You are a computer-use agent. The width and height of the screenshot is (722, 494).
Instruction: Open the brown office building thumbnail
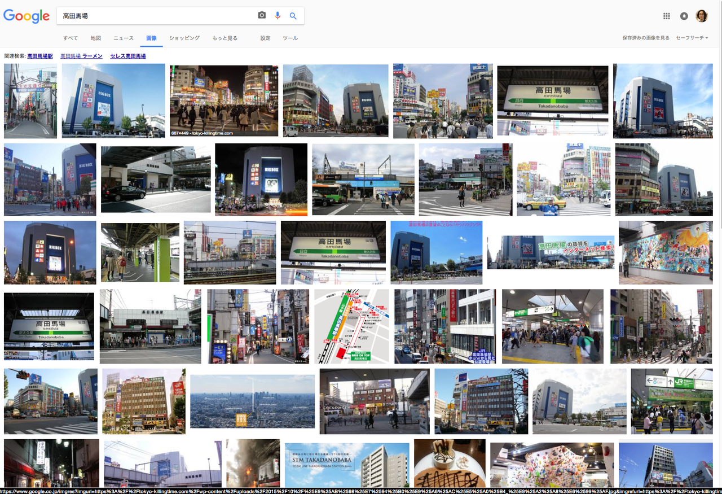pos(144,401)
